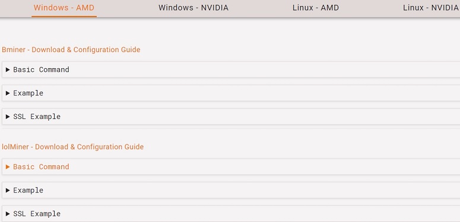
Task: Click the triangle arrow beside lolMiner SSL Example
Action: point(8,214)
